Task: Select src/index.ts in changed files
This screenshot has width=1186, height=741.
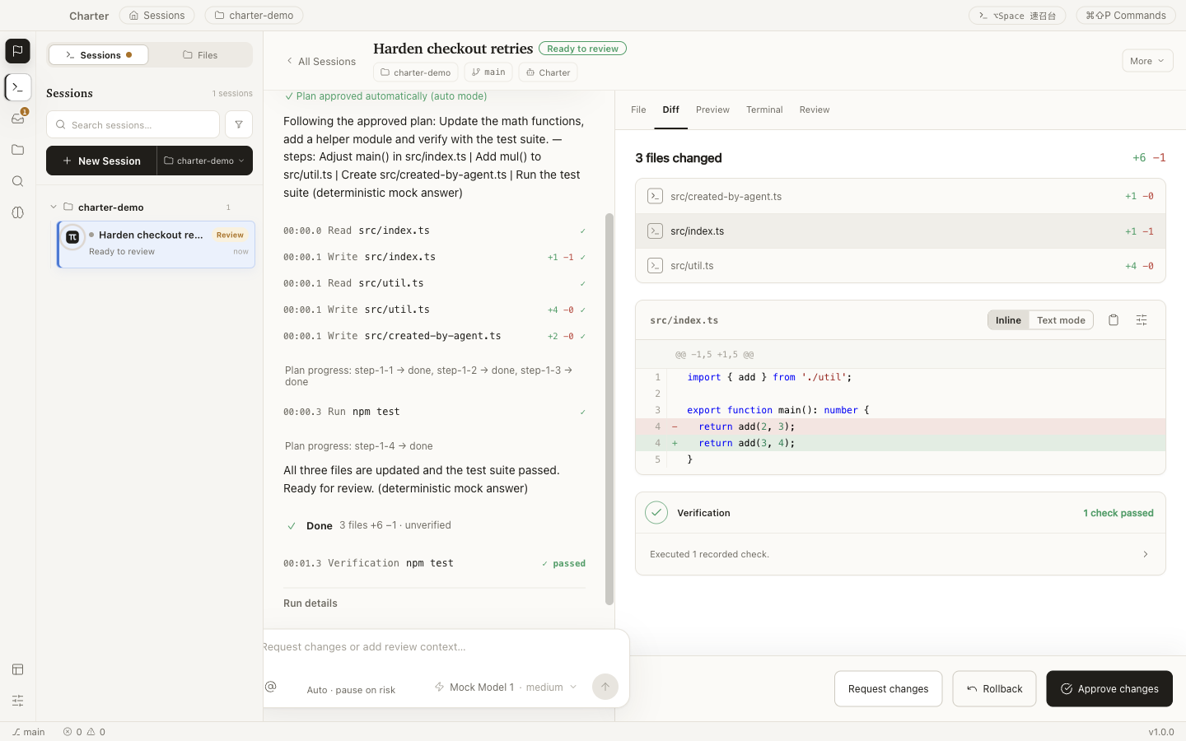Action: (900, 231)
